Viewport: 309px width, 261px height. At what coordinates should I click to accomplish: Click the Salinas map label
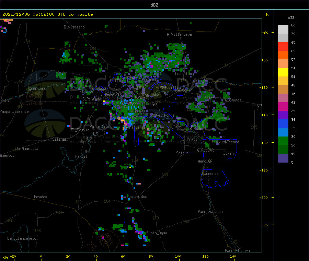tap(59, 139)
